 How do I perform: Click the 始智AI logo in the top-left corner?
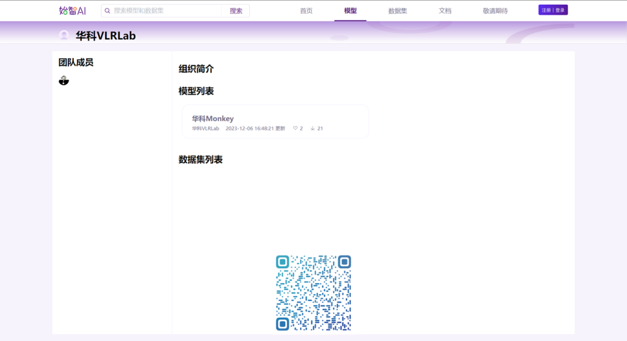point(67,10)
